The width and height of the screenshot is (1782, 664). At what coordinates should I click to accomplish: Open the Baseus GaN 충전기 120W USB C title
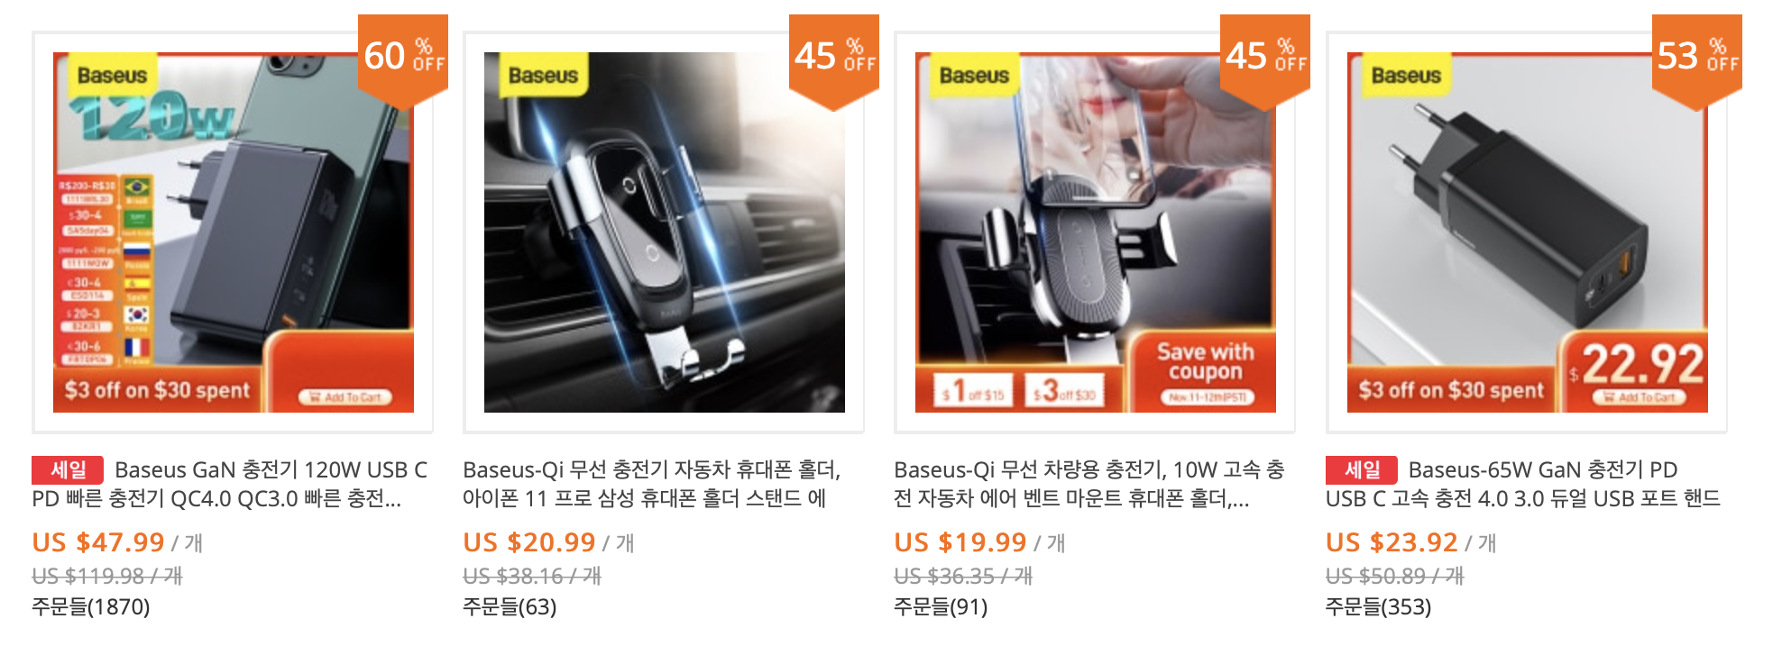coord(230,484)
